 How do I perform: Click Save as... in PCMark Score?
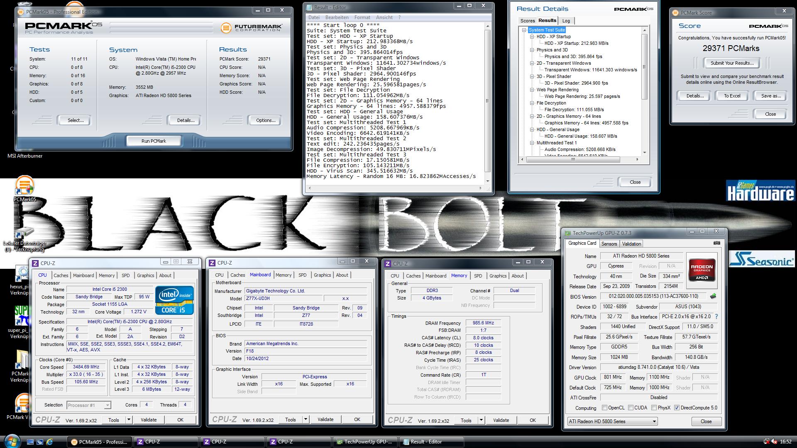(x=771, y=96)
